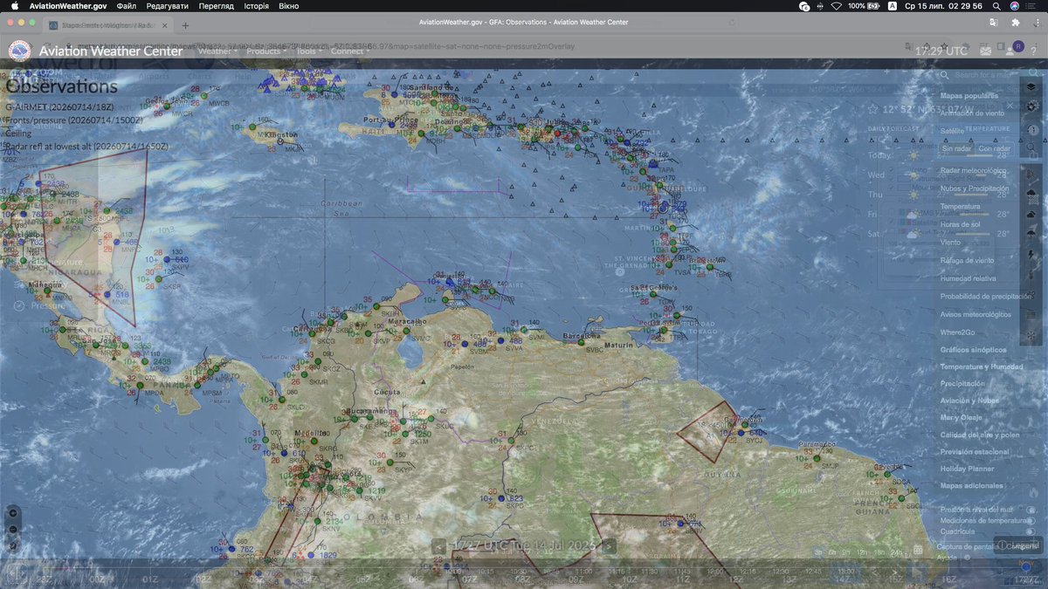Viewport: 1048px width, 589px height.
Task: Jump to 12Z on the timeline
Action: click(735, 579)
